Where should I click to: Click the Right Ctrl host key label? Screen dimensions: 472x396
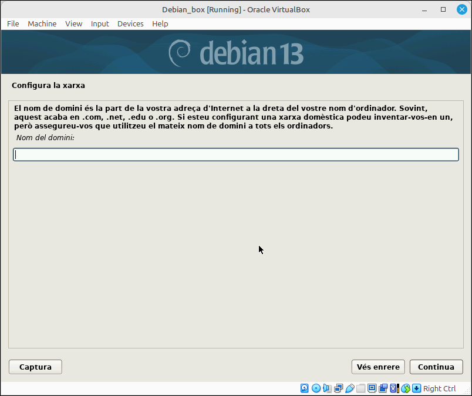pyautogui.click(x=440, y=388)
